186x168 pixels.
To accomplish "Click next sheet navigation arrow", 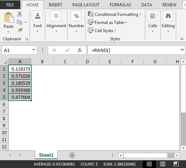I will [20, 155].
